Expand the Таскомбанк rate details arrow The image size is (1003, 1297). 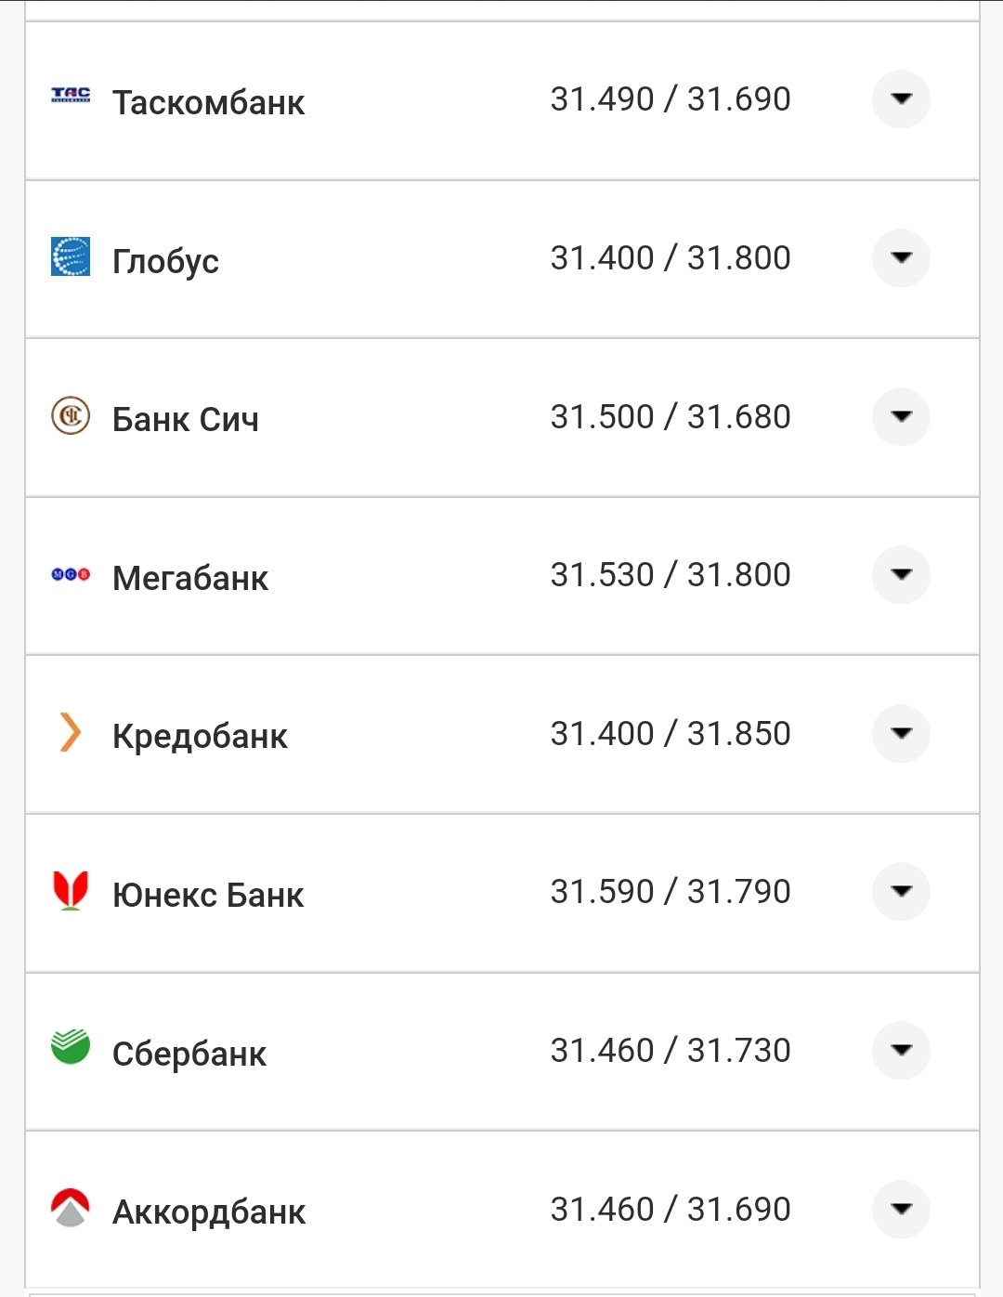tap(901, 98)
